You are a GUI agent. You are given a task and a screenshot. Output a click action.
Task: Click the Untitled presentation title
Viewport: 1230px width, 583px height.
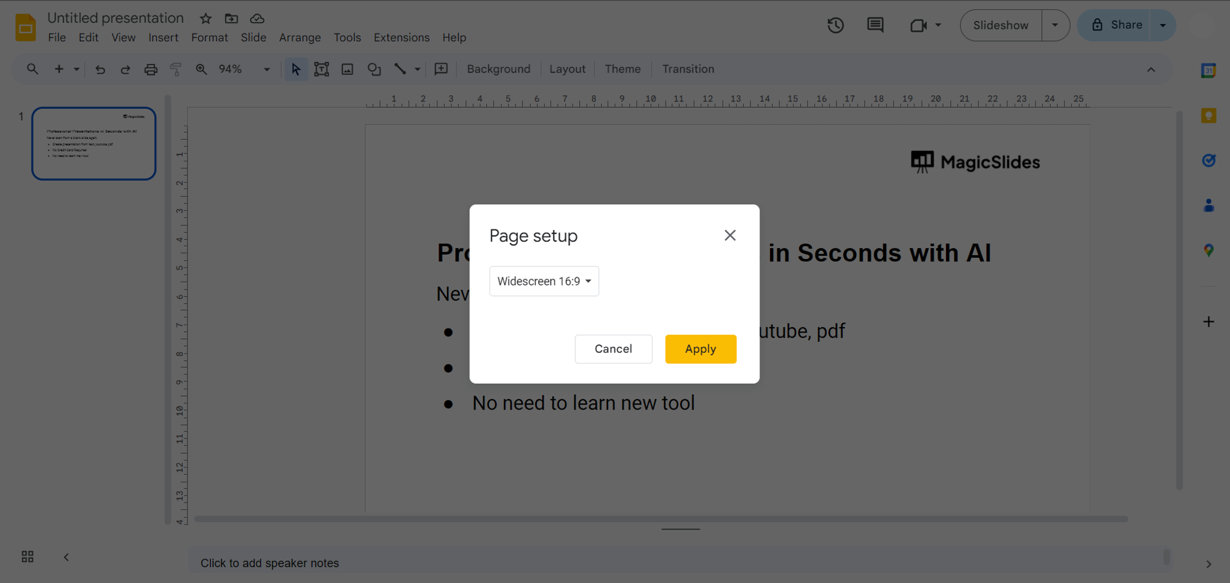coord(116,18)
